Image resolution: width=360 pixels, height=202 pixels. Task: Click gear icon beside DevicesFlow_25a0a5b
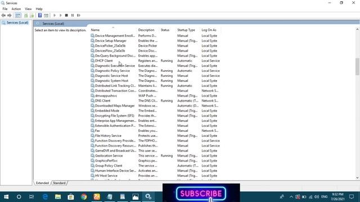[x=92, y=50]
